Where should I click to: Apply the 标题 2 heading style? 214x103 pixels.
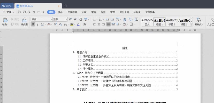tap(172, 22)
